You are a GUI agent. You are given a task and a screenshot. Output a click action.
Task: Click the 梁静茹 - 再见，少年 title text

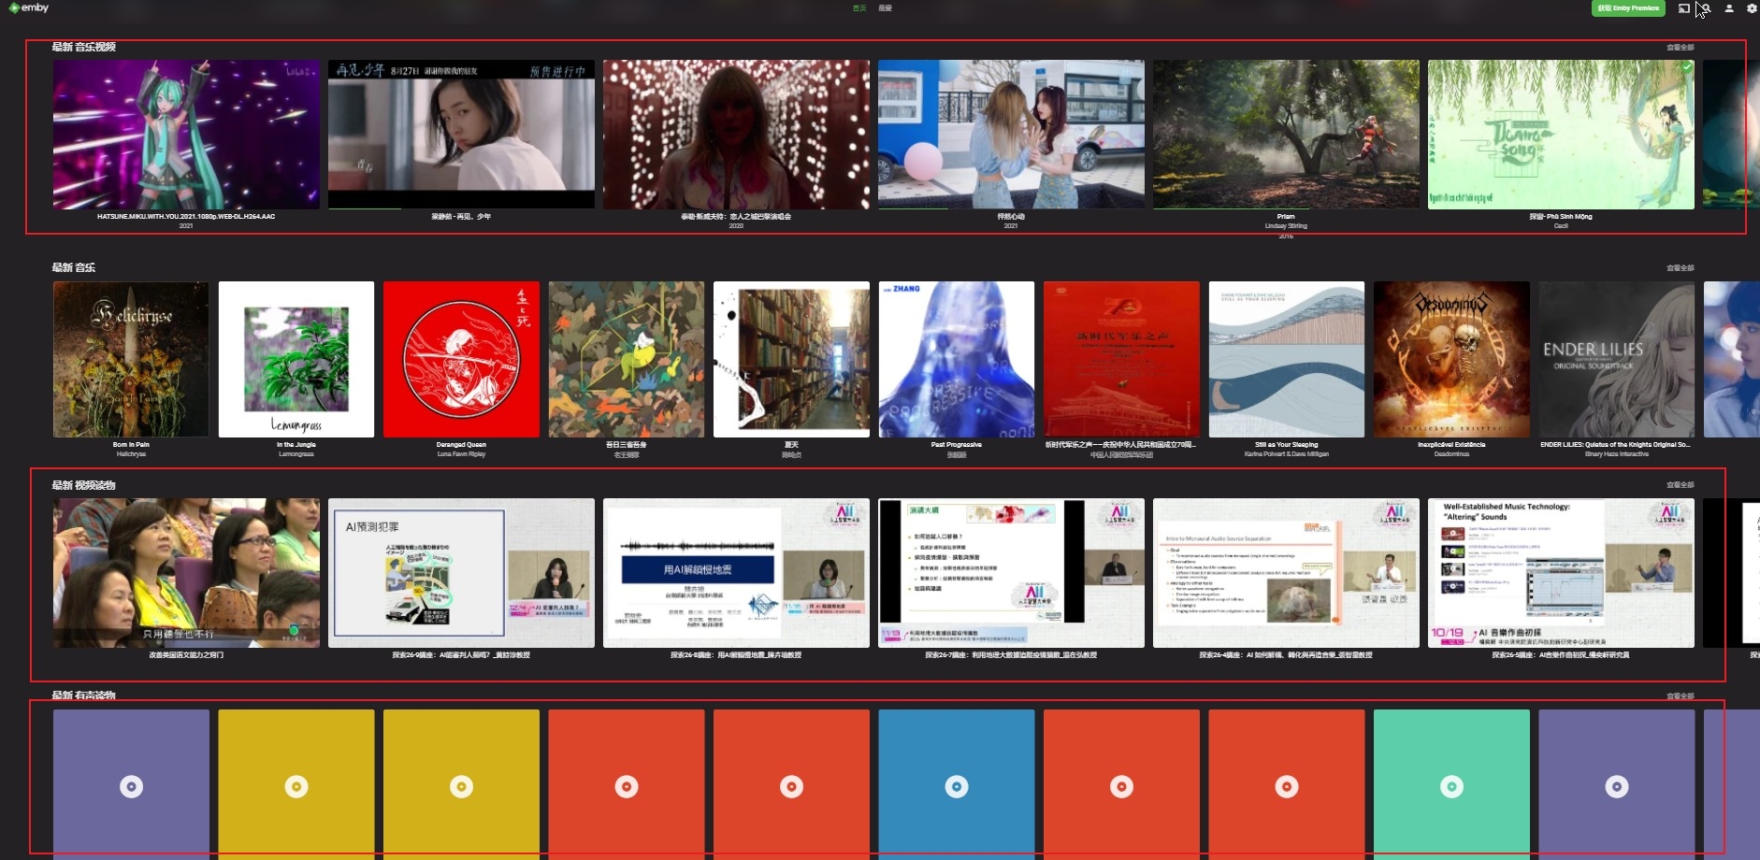coord(461,217)
